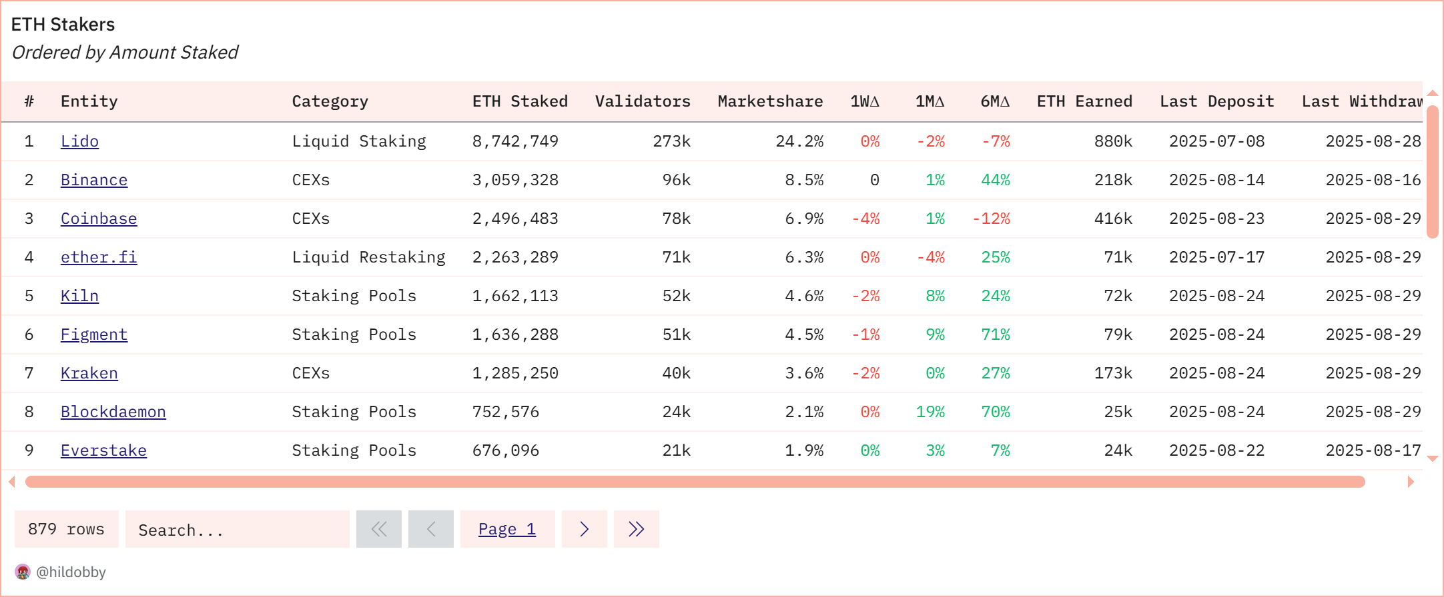This screenshot has width=1444, height=597.
Task: Open the Page 1 link
Action: (507, 528)
